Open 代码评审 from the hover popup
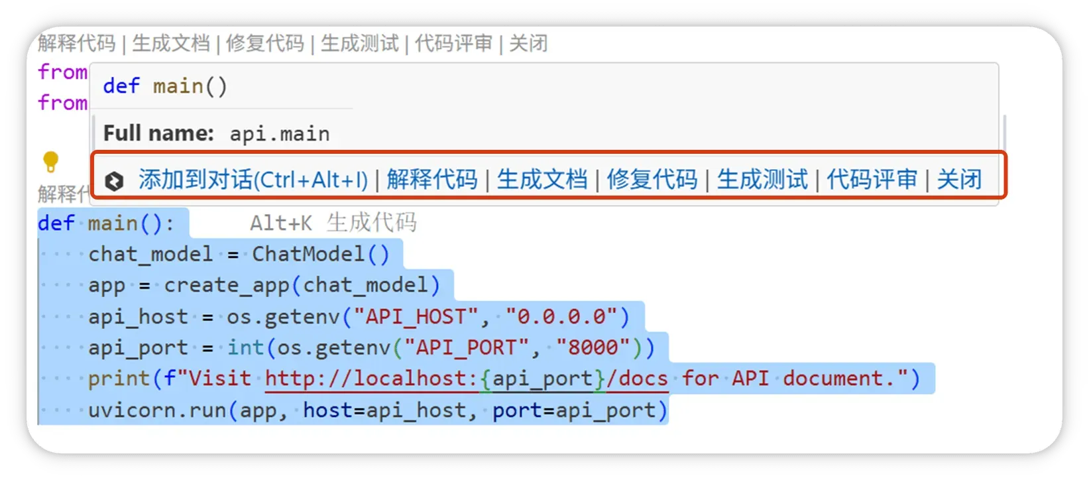The image size is (1089, 480). tap(872, 180)
